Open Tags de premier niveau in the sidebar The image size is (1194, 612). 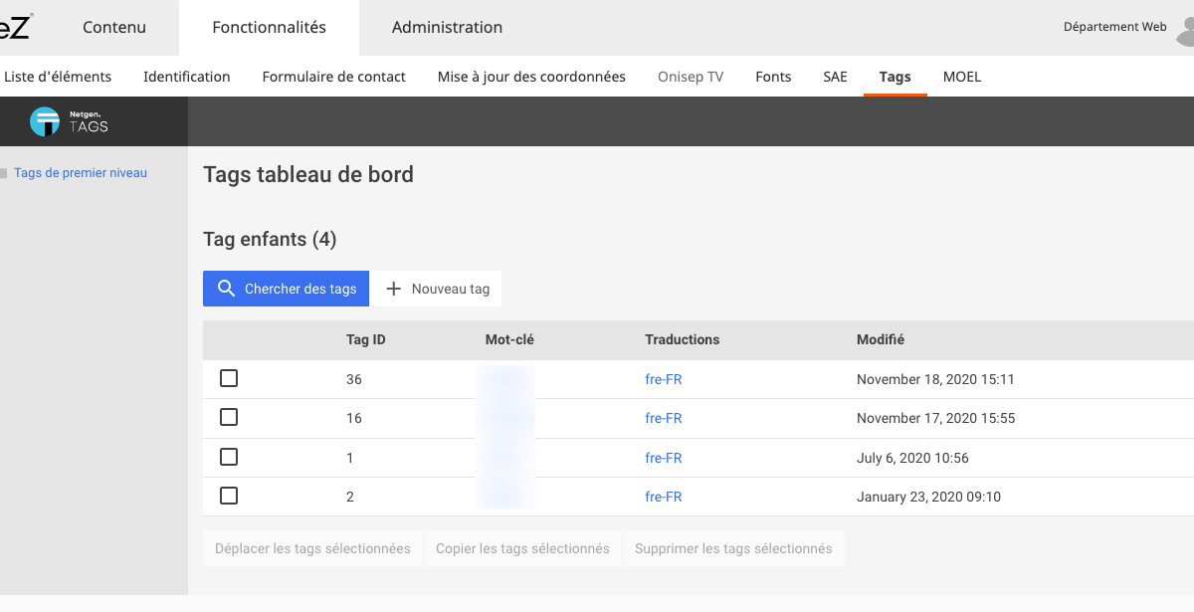tap(80, 172)
